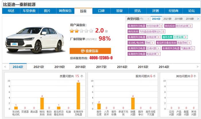Open the 综述 overview tab
Screen dimensions: 201x119
point(11,11)
